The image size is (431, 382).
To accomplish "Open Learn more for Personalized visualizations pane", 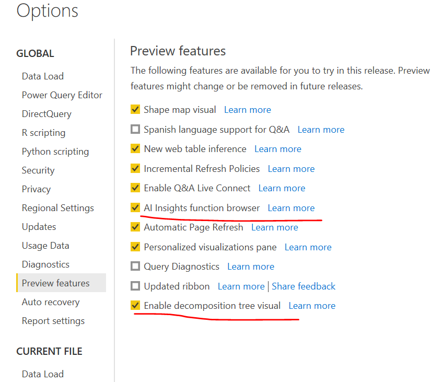I will [x=308, y=247].
